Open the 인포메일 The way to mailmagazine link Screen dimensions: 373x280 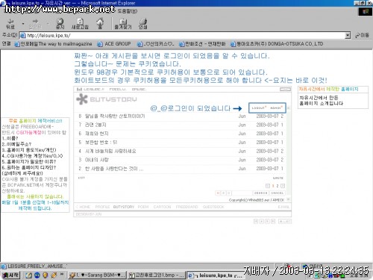point(53,44)
